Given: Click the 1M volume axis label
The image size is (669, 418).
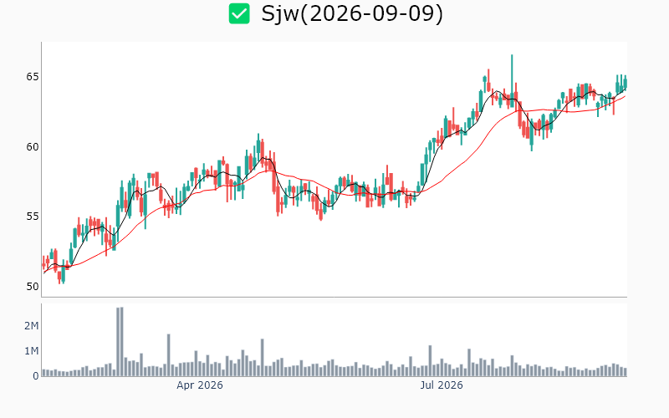Looking at the screenshot, I should point(32,351).
